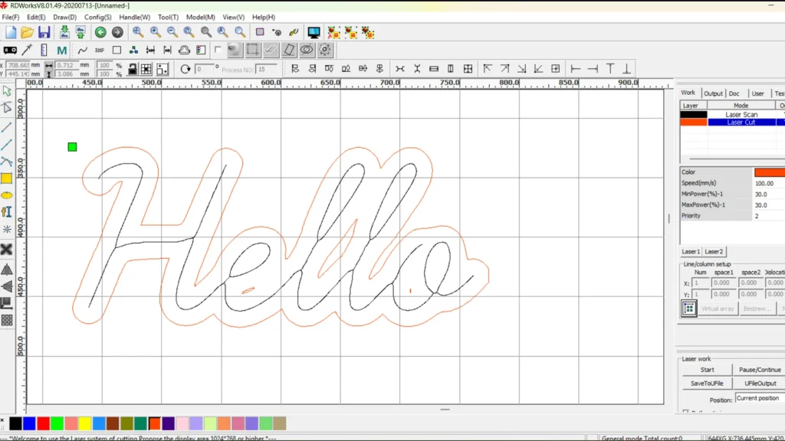Select the yellow ellipse draw tool
Image resolution: width=785 pixels, height=441 pixels.
click(6, 195)
